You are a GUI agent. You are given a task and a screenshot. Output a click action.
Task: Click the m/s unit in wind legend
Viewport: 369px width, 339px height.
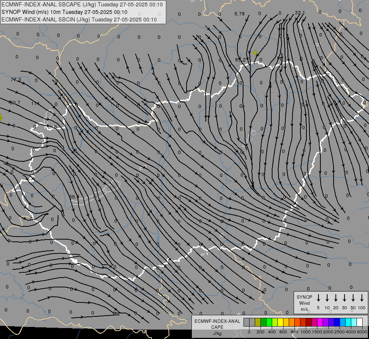(x=304, y=309)
